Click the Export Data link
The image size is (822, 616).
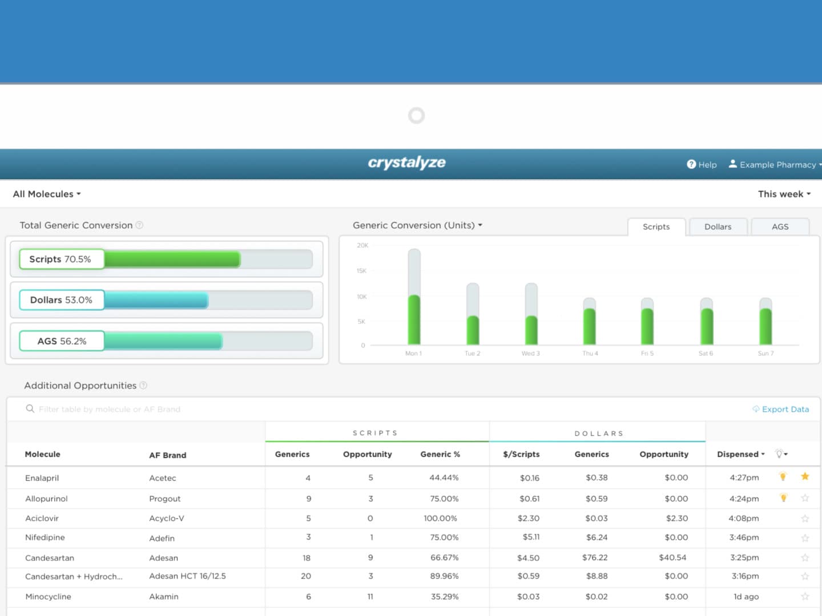[785, 409]
